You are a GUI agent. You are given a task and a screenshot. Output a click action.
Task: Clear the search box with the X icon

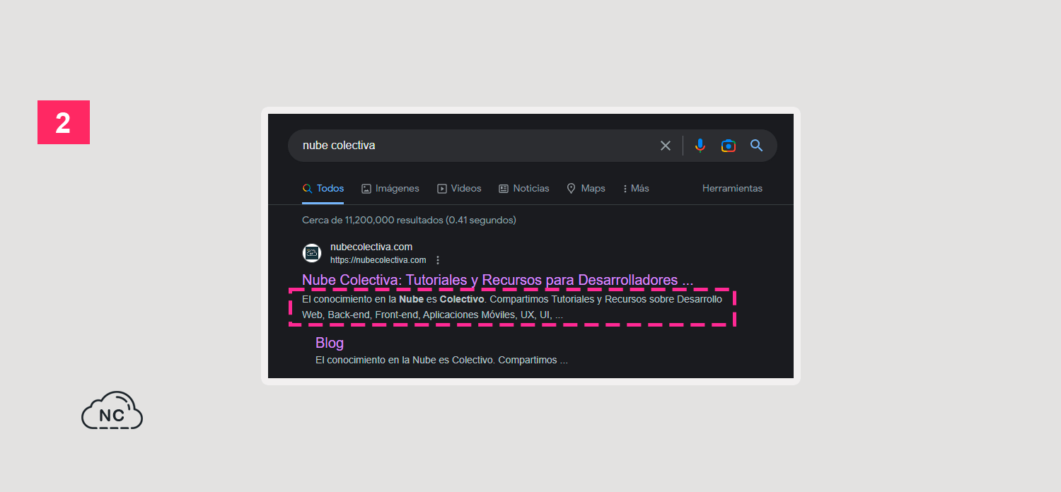[x=666, y=146]
